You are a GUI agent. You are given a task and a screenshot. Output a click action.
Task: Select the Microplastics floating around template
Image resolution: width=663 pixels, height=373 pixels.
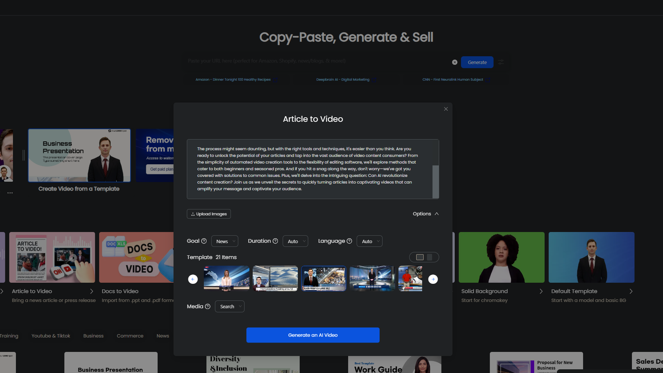[x=275, y=278]
